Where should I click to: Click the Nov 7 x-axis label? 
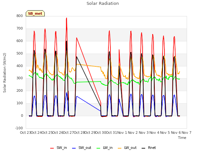click(186, 133)
